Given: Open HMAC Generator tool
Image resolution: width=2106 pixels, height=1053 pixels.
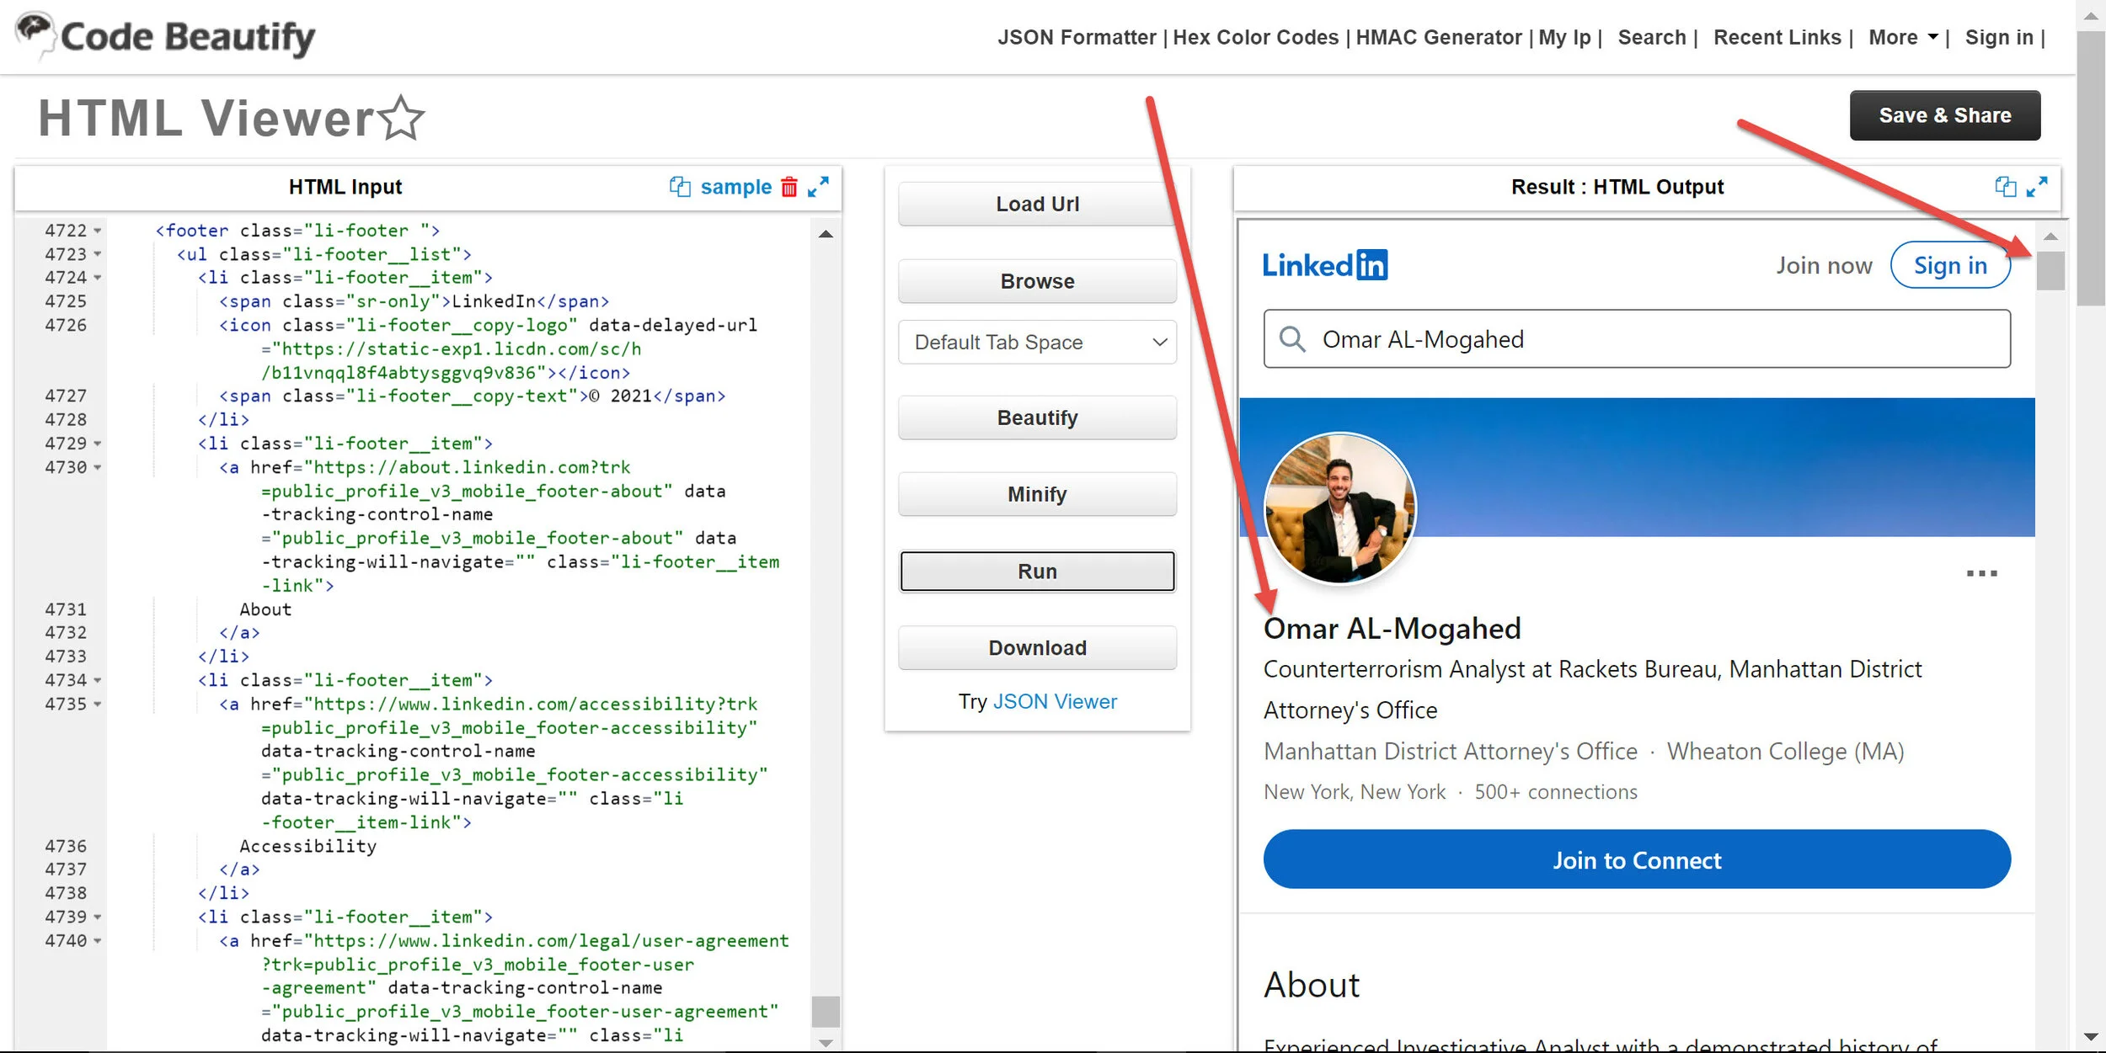Looking at the screenshot, I should 1438,37.
